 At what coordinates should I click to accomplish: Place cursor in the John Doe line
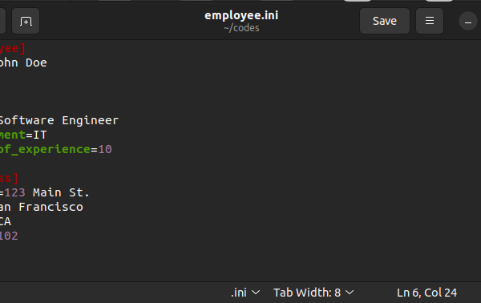point(23,63)
